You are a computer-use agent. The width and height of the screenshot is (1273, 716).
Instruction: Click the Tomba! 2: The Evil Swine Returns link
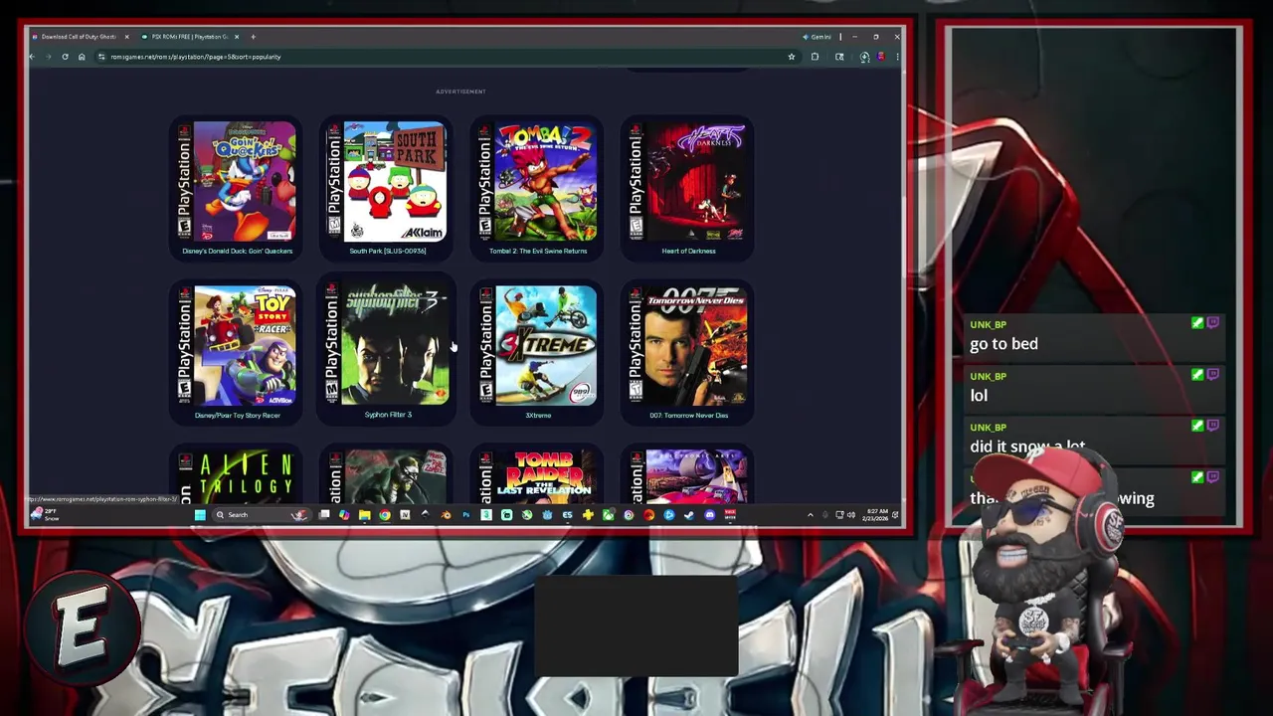(x=538, y=251)
